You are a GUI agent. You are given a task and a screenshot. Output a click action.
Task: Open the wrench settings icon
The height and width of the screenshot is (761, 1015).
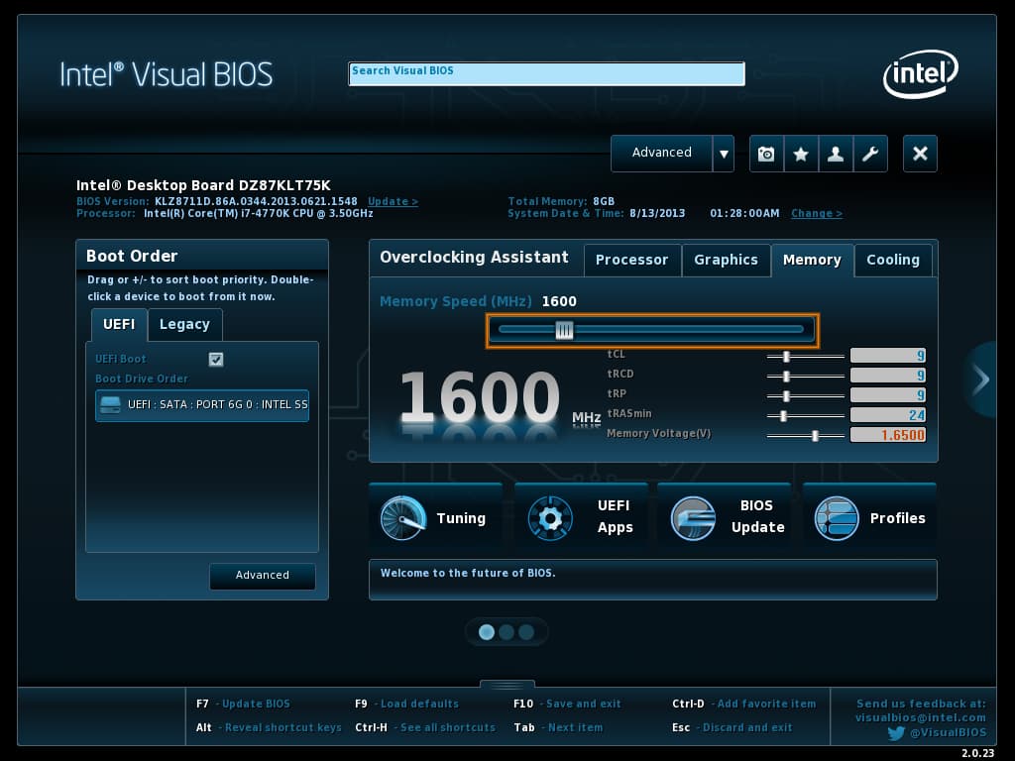[870, 154]
